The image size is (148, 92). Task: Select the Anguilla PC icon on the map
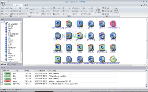point(80,24)
